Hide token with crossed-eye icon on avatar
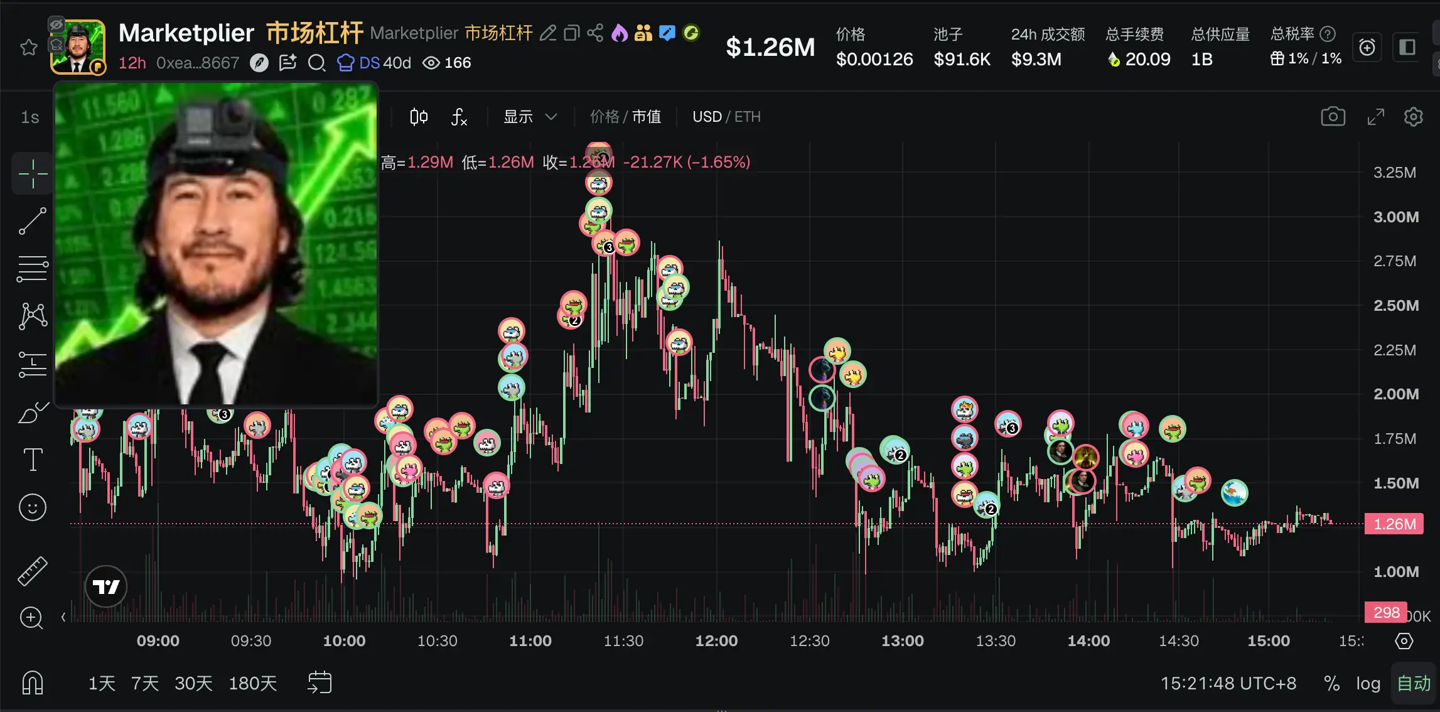Screen dimensions: 1440x712 pyautogui.click(x=56, y=25)
